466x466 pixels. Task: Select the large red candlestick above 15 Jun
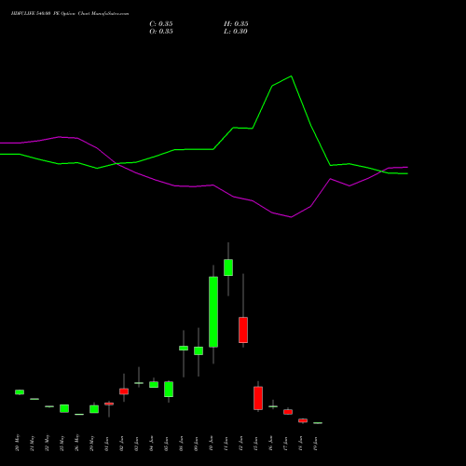click(x=258, y=398)
